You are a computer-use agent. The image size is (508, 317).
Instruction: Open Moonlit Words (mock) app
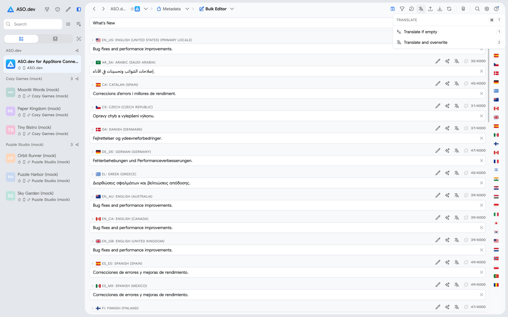pos(42,93)
